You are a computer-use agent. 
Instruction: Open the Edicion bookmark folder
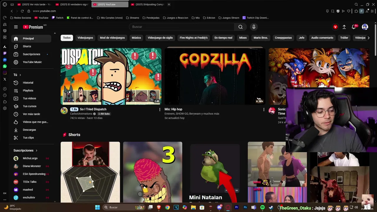(209, 18)
